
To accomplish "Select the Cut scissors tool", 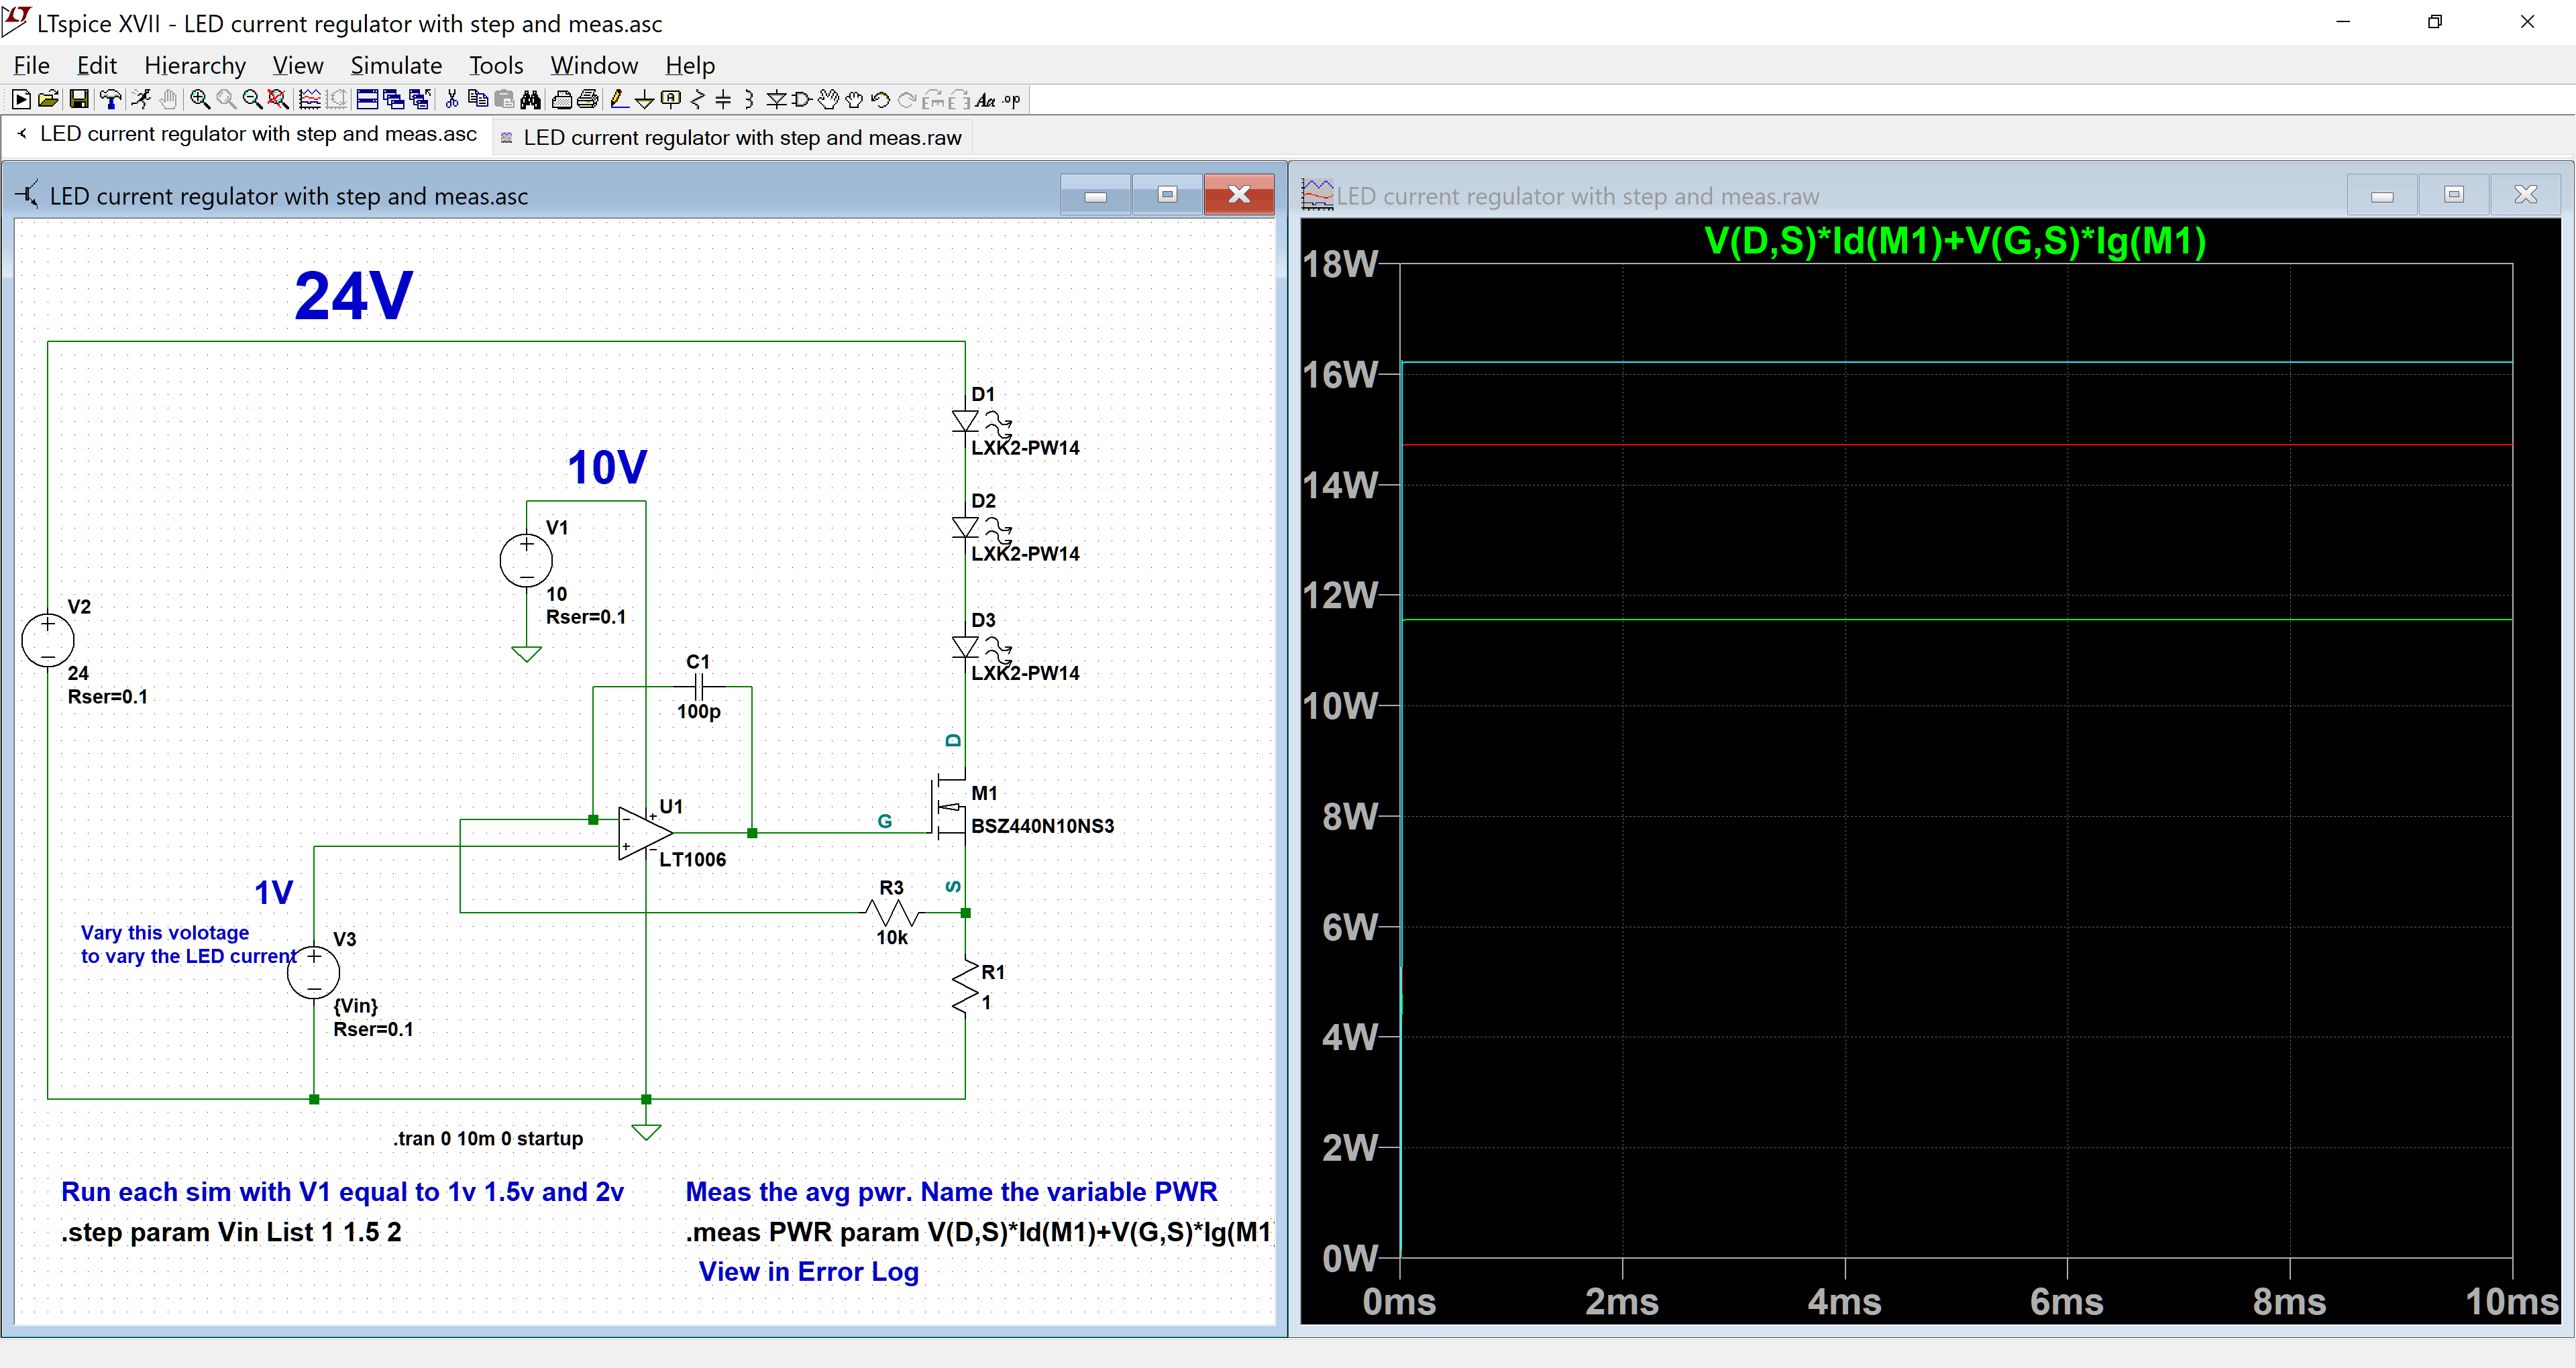I will click(x=452, y=100).
